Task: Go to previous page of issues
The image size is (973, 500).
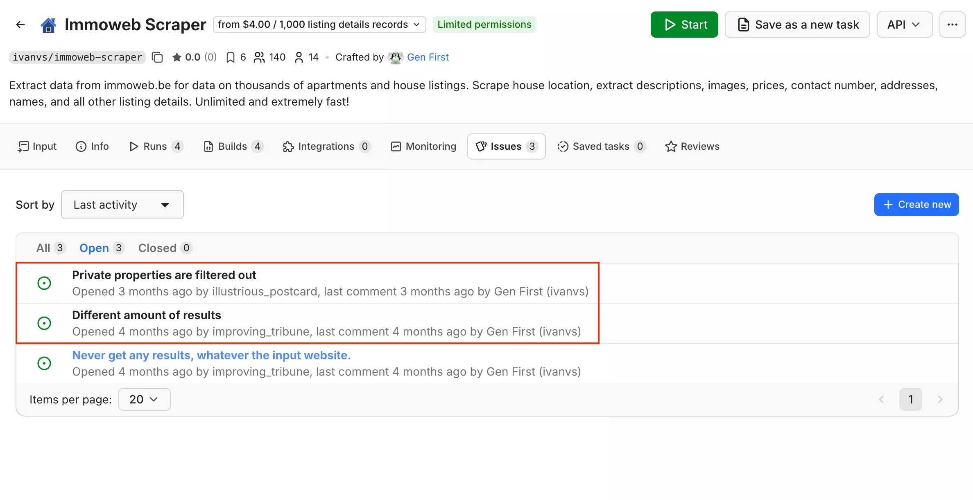Action: point(881,399)
